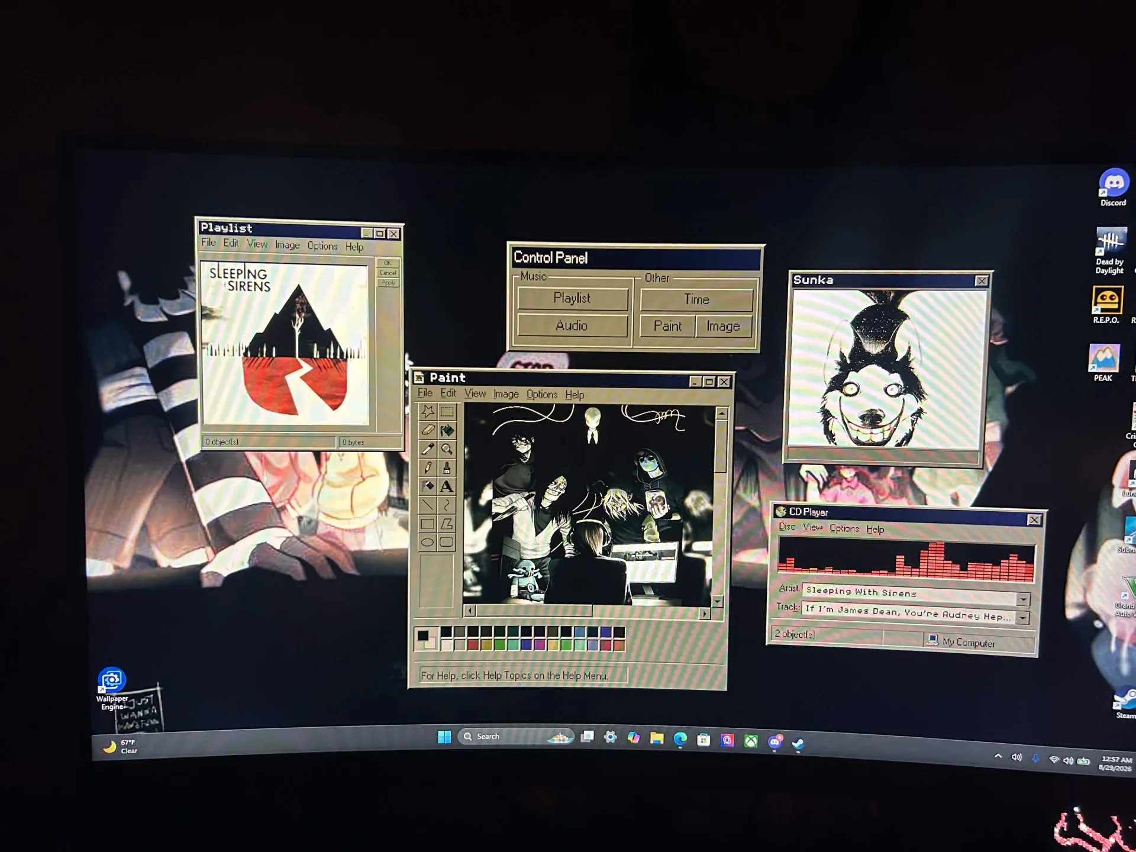Open the Dead by Daylight desktop shortcut
Image resolution: width=1136 pixels, height=852 pixels.
point(1110,251)
